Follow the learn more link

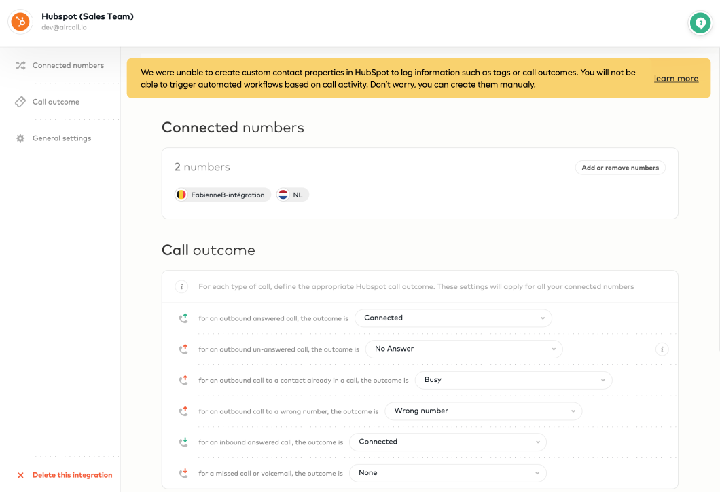pyautogui.click(x=676, y=79)
